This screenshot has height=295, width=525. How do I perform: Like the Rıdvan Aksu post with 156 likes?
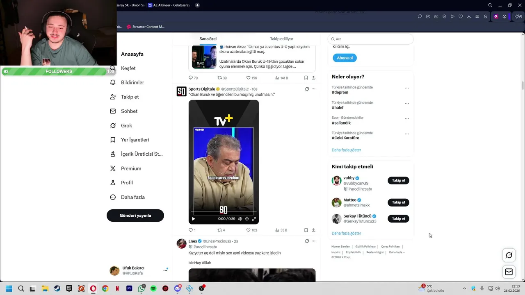[x=252, y=78]
